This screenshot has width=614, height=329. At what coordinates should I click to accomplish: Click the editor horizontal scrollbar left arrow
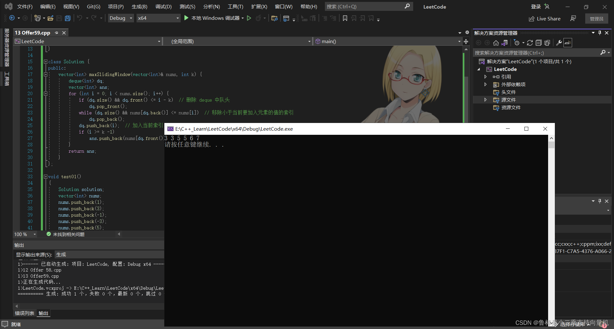pos(119,234)
